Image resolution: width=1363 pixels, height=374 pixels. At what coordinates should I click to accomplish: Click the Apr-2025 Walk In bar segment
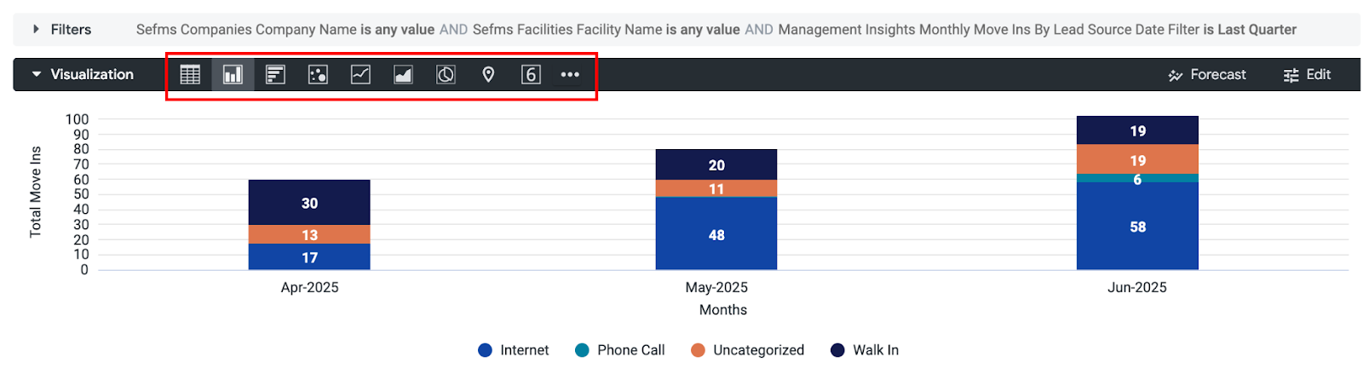coord(309,203)
